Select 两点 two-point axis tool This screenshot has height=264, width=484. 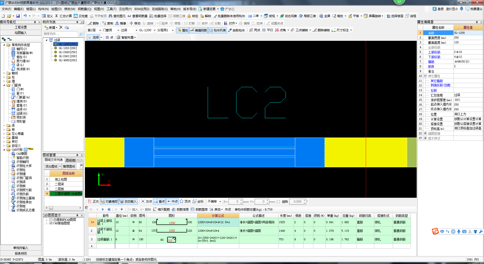255,30
